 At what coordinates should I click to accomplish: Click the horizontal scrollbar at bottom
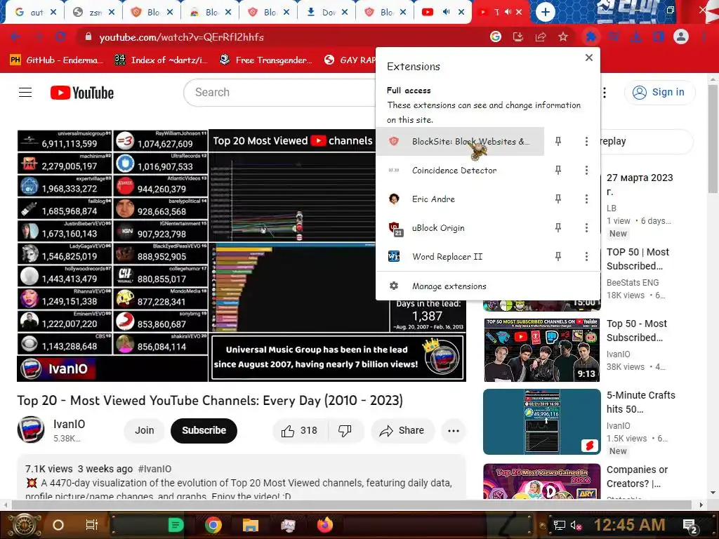pos(351,505)
